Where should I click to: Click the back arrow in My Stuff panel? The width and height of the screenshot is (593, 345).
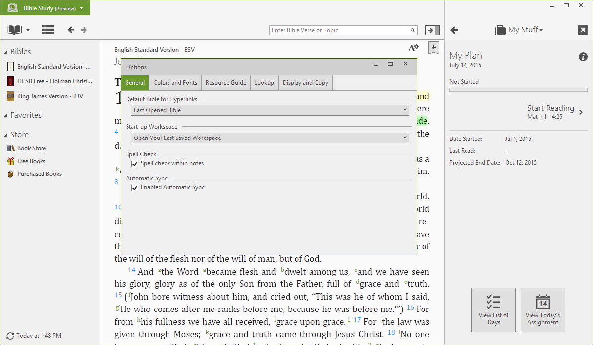click(454, 30)
